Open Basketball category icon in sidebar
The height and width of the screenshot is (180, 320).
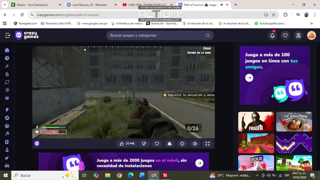(x=7, y=126)
